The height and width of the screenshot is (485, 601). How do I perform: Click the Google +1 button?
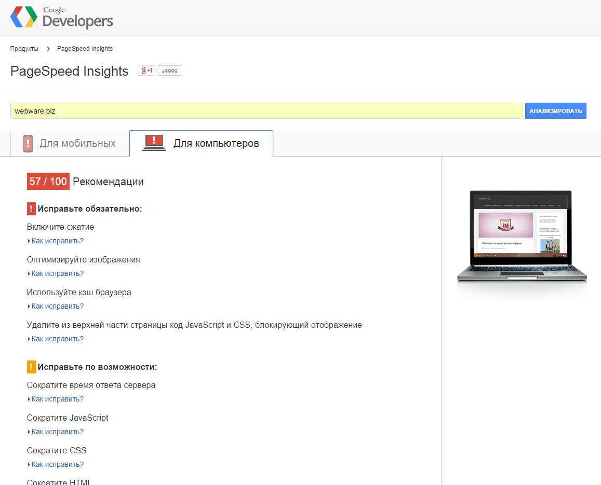[x=147, y=71]
